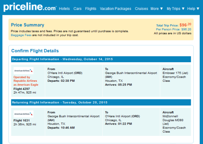Open the Cruises page
The width and height of the screenshot is (203, 144).
pyautogui.click(x=141, y=8)
